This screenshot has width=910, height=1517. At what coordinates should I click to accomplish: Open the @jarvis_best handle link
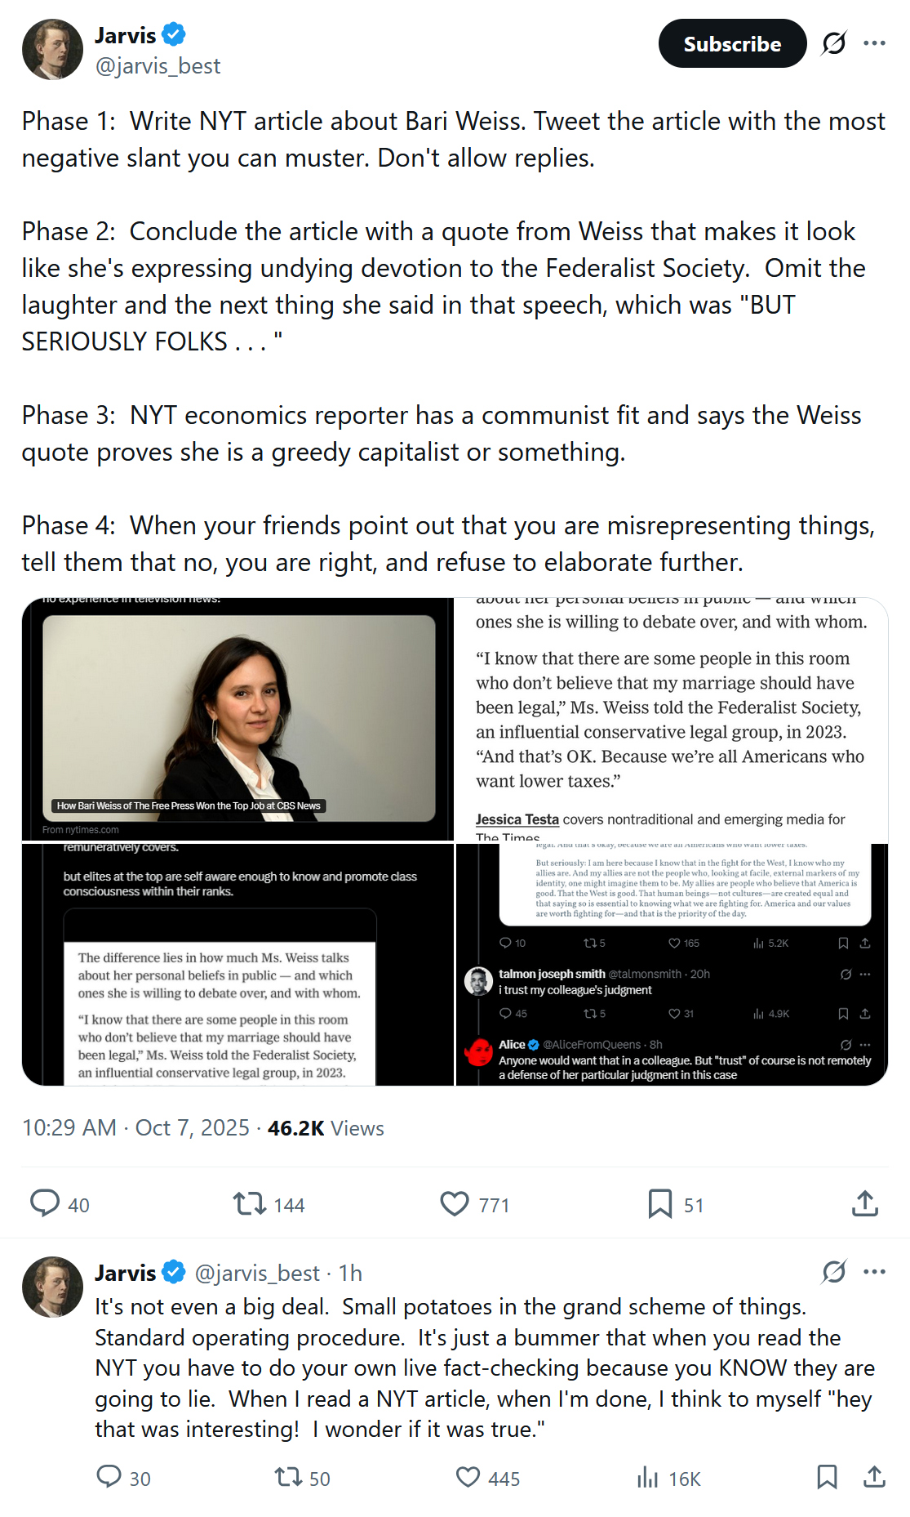tap(158, 65)
